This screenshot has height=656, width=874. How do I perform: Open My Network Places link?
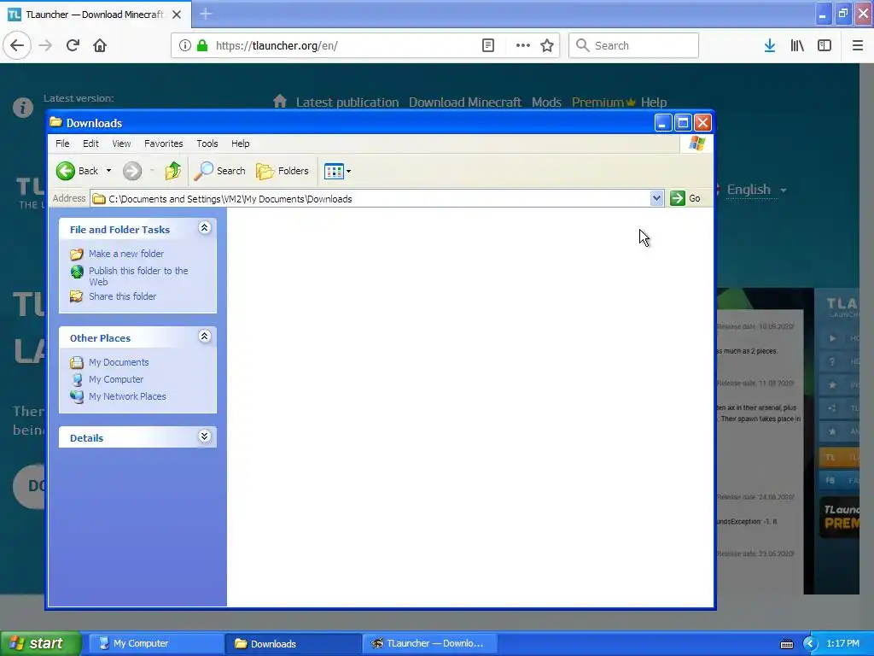(127, 396)
